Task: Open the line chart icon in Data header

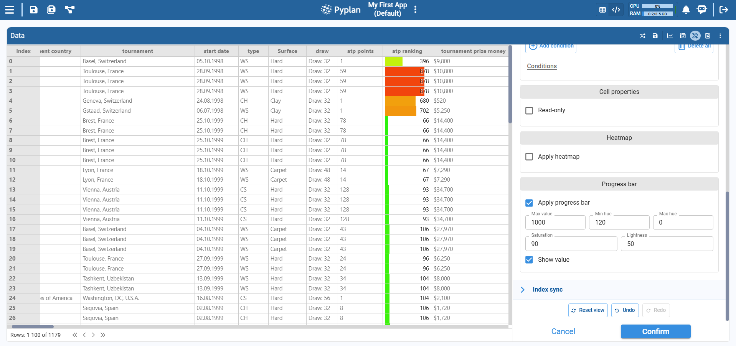Action: point(670,36)
